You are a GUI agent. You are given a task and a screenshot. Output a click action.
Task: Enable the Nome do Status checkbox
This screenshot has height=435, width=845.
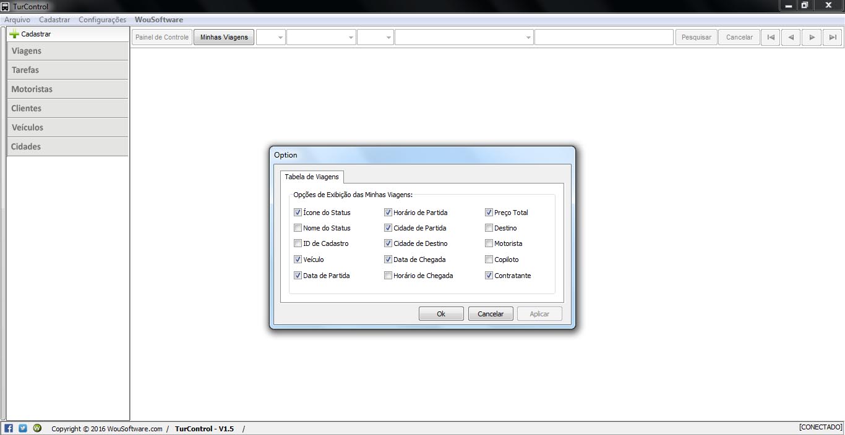pos(298,227)
